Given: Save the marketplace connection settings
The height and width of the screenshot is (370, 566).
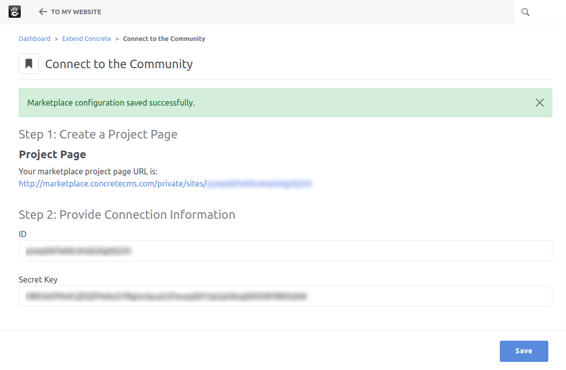Looking at the screenshot, I should [524, 351].
